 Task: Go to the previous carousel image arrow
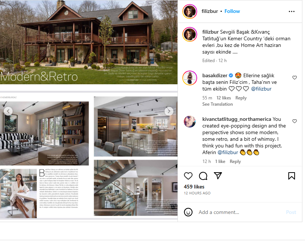pyautogui.click(x=8, y=111)
